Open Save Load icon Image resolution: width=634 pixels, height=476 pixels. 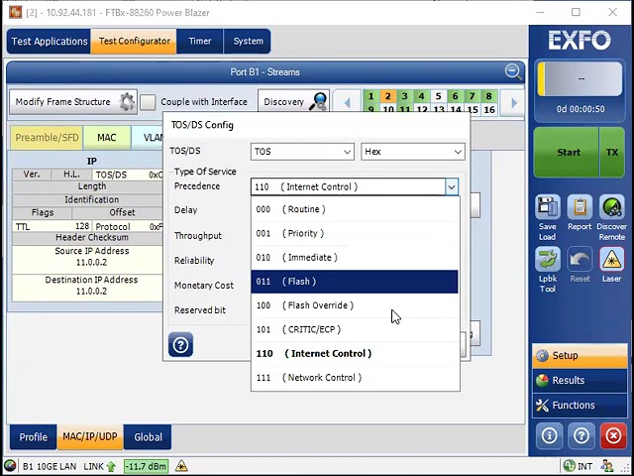[x=548, y=207]
